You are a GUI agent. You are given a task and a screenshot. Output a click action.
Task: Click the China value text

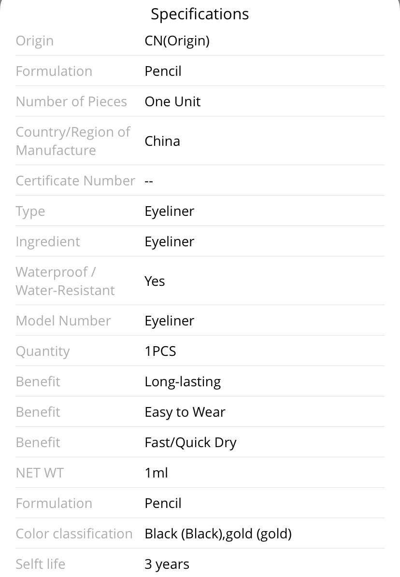pyautogui.click(x=162, y=141)
